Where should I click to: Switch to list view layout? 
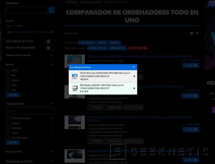point(192,33)
